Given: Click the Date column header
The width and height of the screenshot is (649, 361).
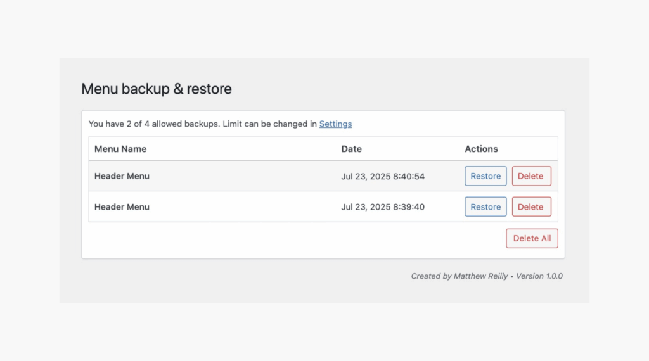Looking at the screenshot, I should [x=351, y=149].
